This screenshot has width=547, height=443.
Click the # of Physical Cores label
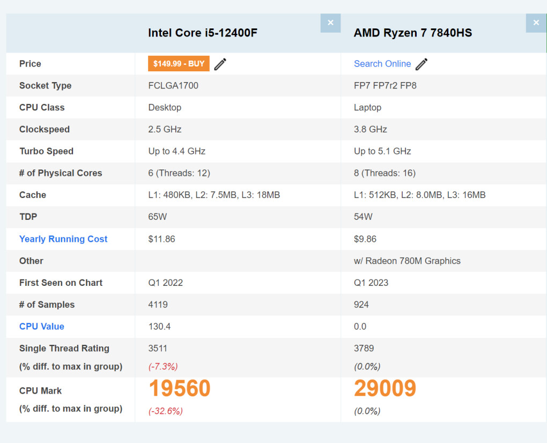61,173
